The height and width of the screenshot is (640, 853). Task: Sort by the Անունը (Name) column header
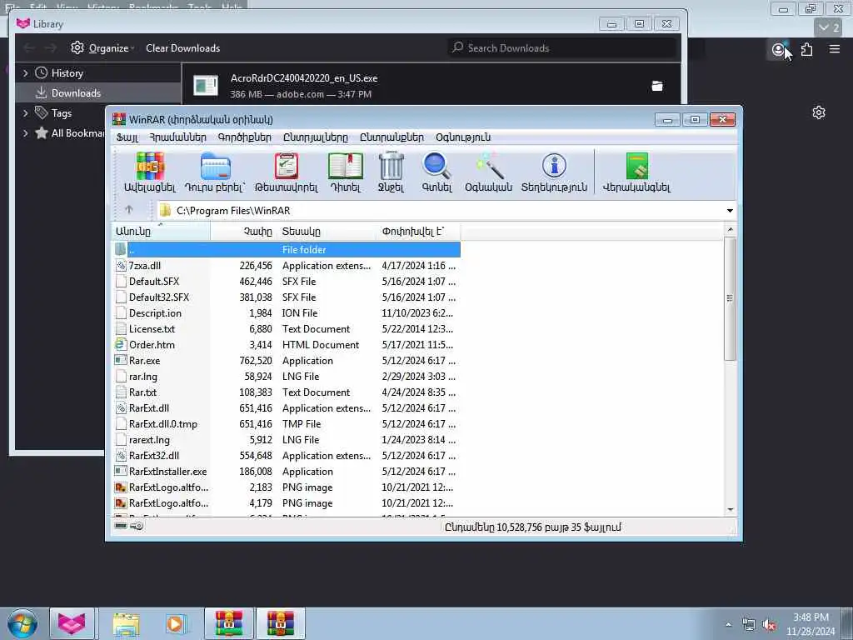(x=161, y=232)
